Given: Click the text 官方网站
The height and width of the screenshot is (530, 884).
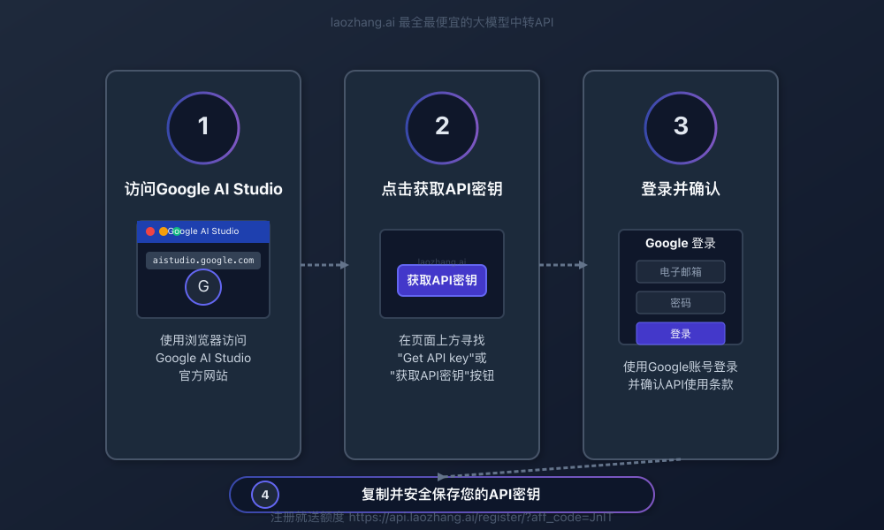Looking at the screenshot, I should tap(203, 375).
